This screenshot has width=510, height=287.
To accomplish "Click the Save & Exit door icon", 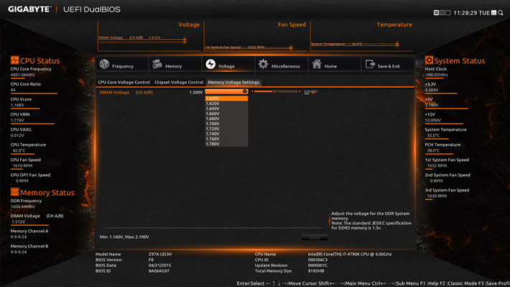I will 370,64.
